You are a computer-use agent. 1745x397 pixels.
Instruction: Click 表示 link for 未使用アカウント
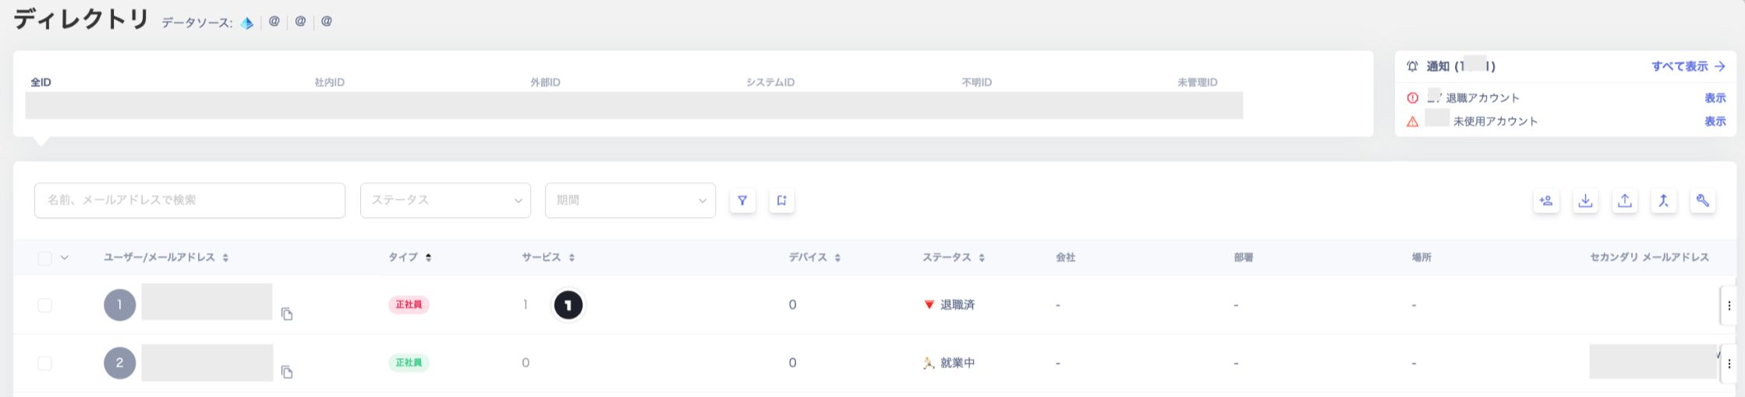click(1715, 121)
